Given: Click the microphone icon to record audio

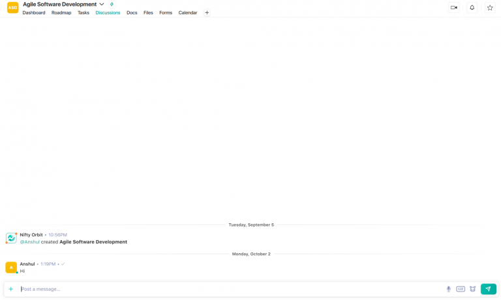Looking at the screenshot, I should click(x=448, y=289).
